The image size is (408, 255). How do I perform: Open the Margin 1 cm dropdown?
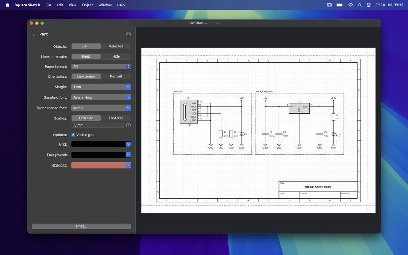pyautogui.click(x=101, y=87)
